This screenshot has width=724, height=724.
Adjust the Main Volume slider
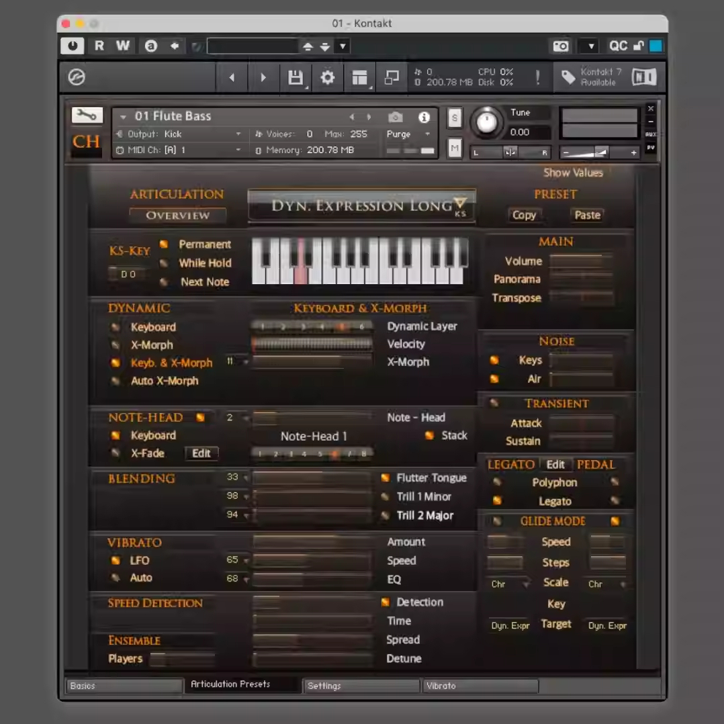(x=581, y=261)
